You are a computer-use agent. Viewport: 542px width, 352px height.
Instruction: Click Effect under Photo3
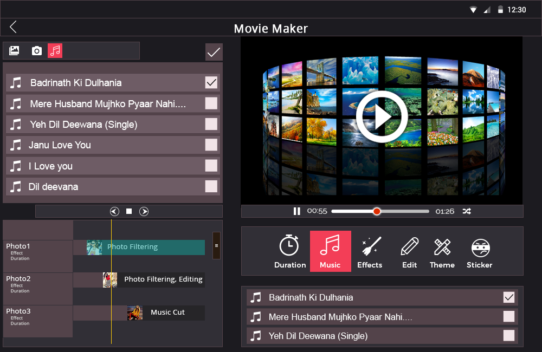17,318
